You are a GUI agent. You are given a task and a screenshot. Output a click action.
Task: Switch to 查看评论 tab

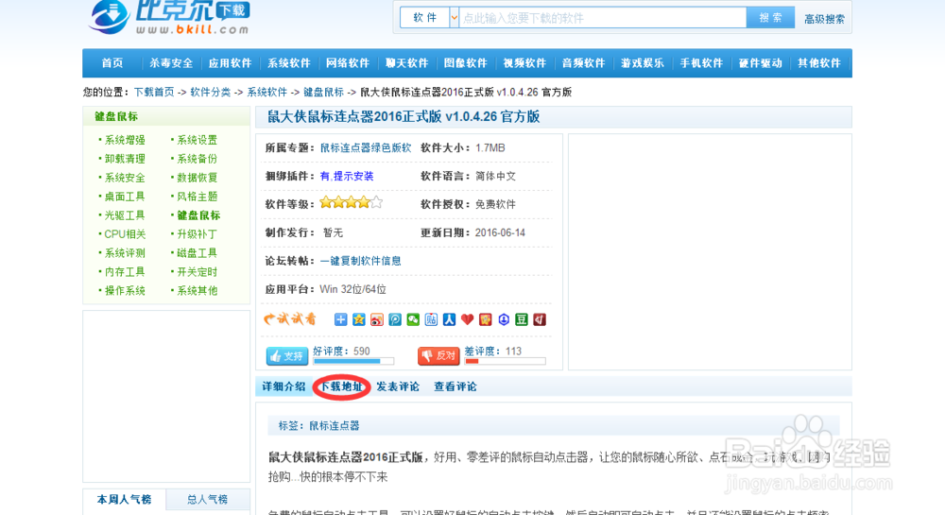pos(455,386)
